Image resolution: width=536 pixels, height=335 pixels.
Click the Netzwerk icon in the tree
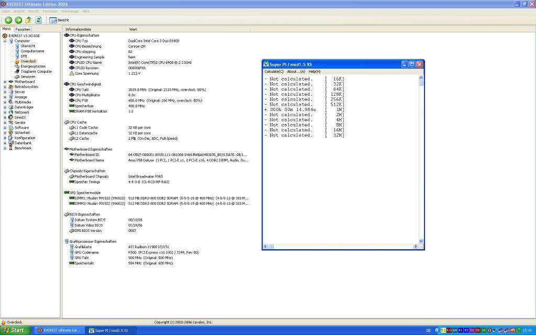pos(11,113)
